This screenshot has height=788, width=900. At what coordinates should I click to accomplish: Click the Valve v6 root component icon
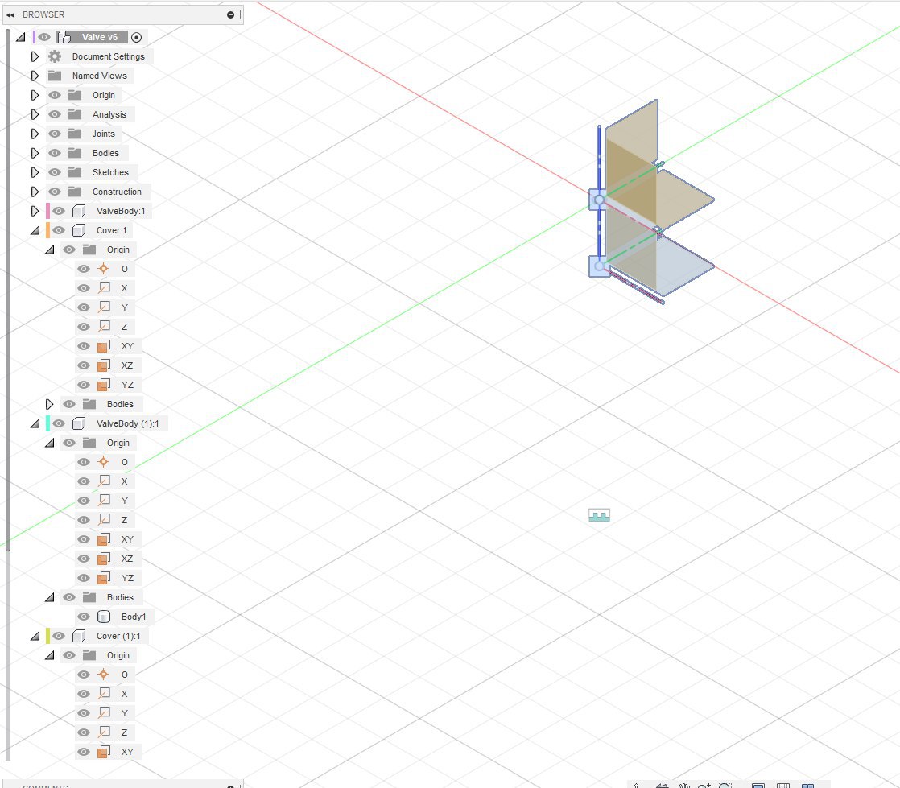tap(64, 37)
